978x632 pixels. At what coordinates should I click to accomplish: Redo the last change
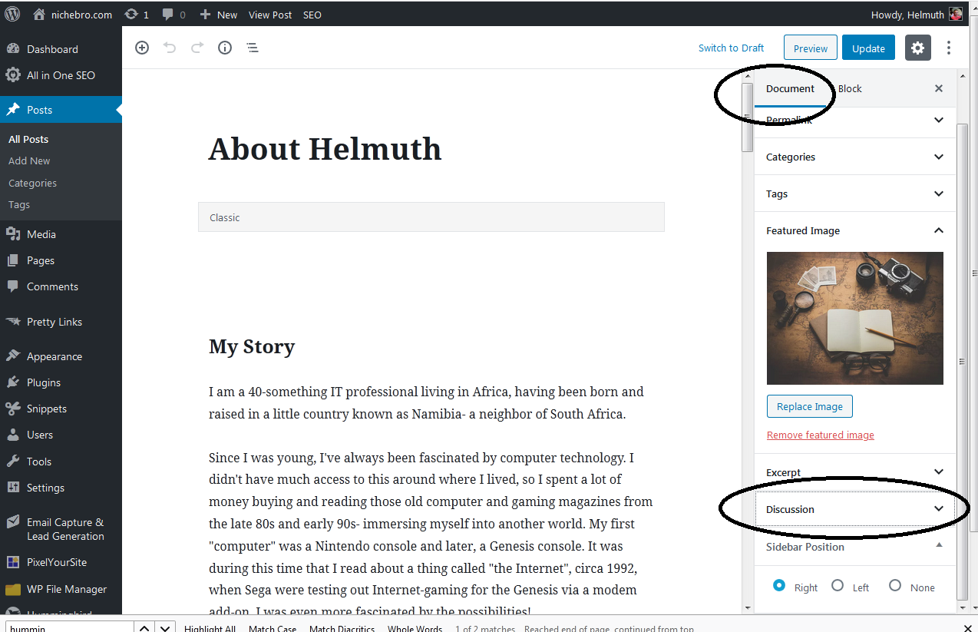197,48
